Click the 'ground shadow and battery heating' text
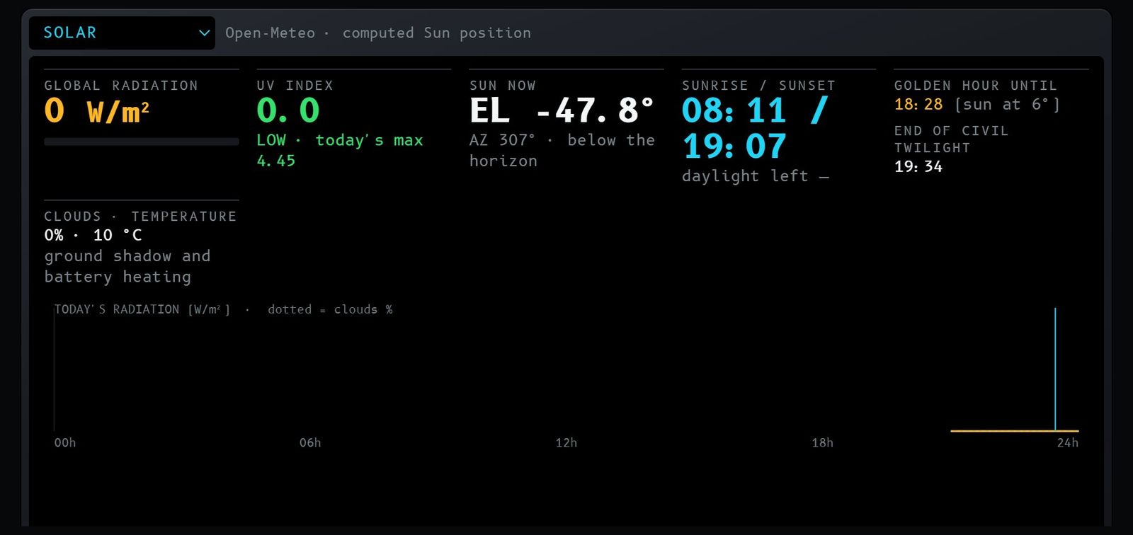Image resolution: width=1133 pixels, height=535 pixels. click(127, 267)
